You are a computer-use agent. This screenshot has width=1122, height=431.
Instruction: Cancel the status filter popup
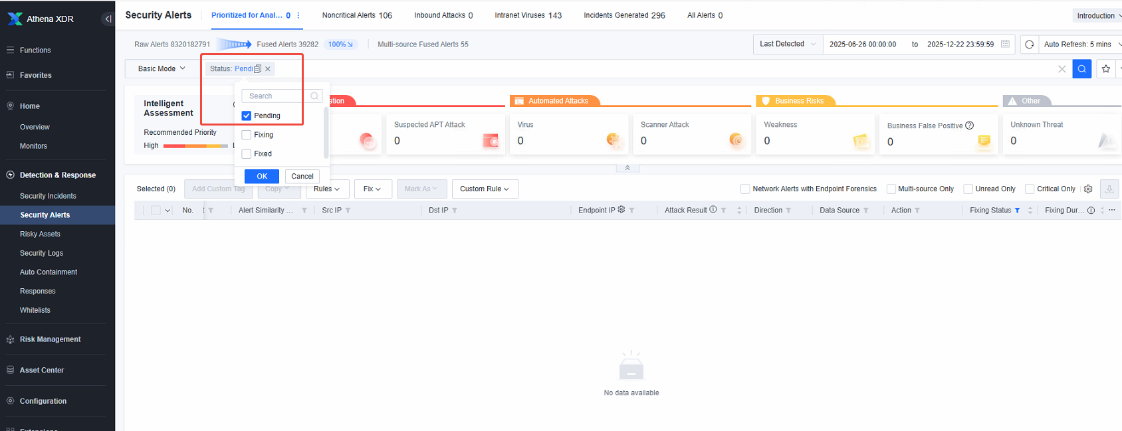pos(302,176)
